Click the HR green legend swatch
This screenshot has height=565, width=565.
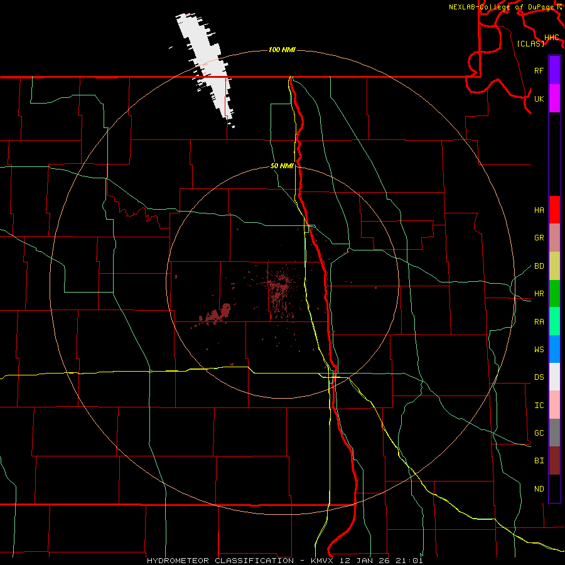[554, 293]
